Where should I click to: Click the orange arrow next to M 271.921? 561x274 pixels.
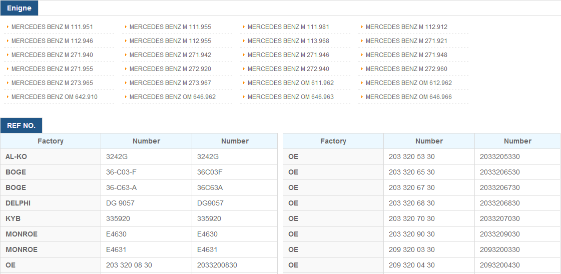(362, 40)
